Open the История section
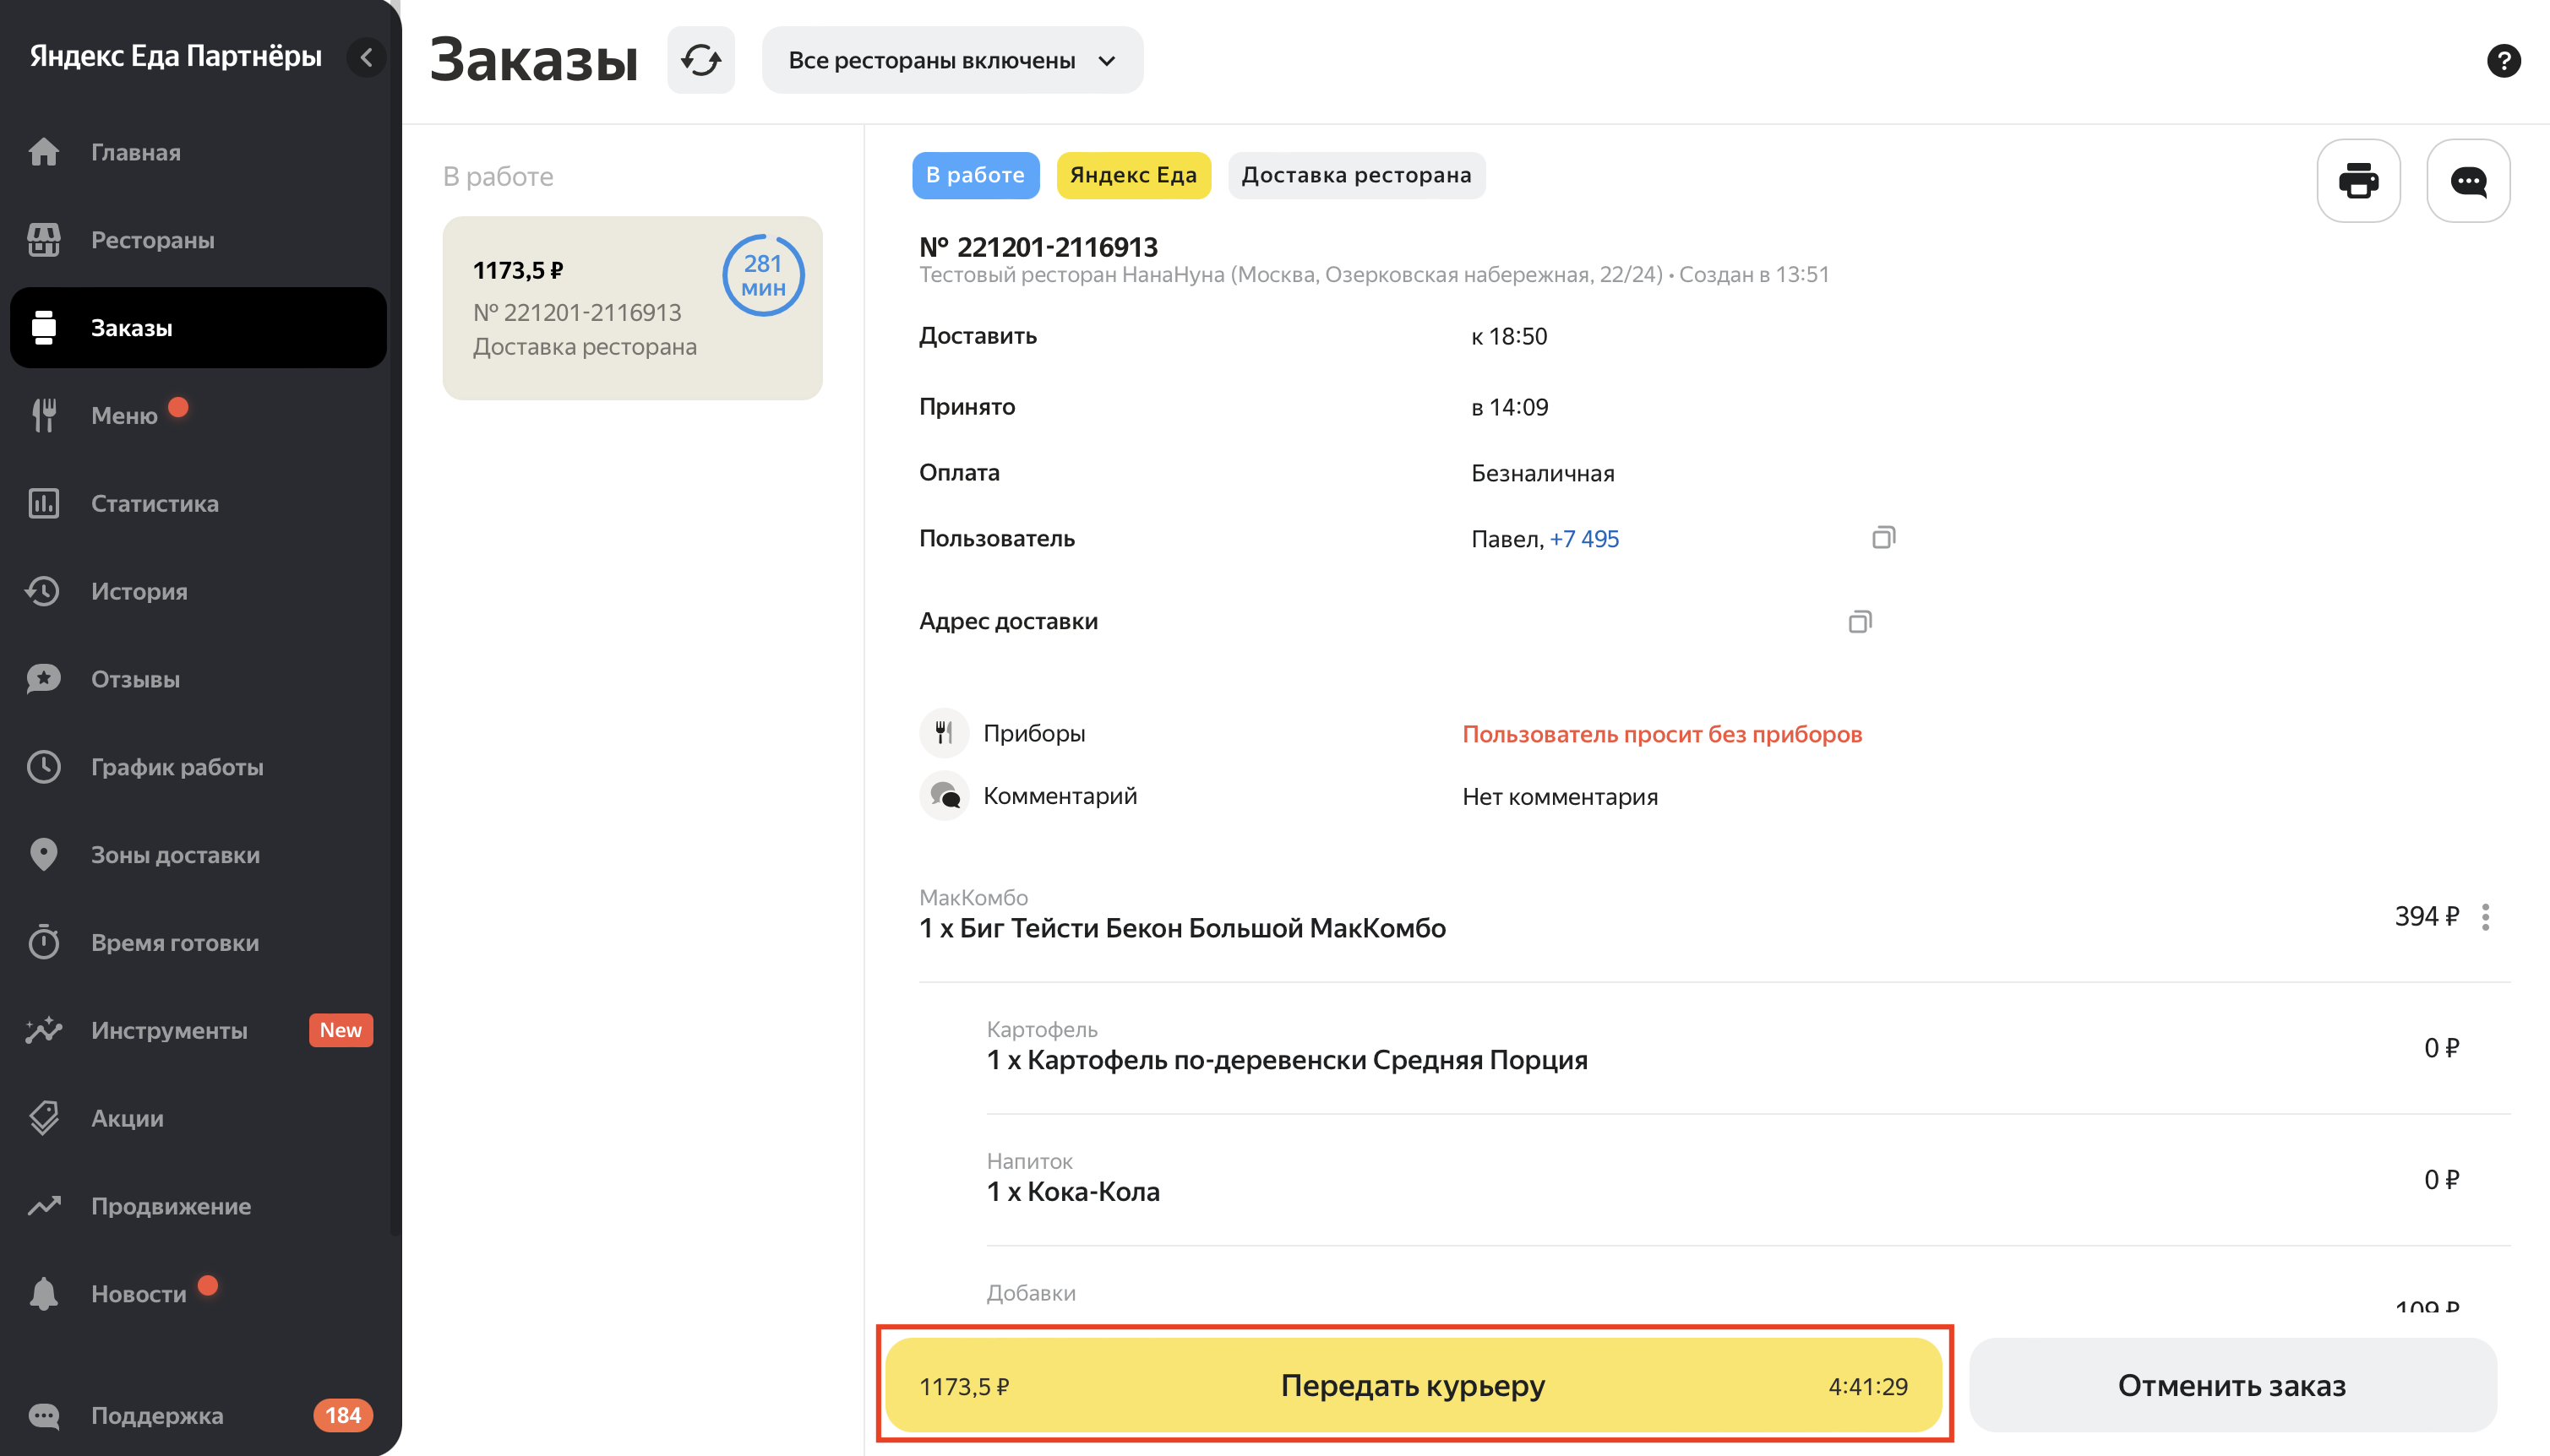The width and height of the screenshot is (2550, 1456). point(139,591)
